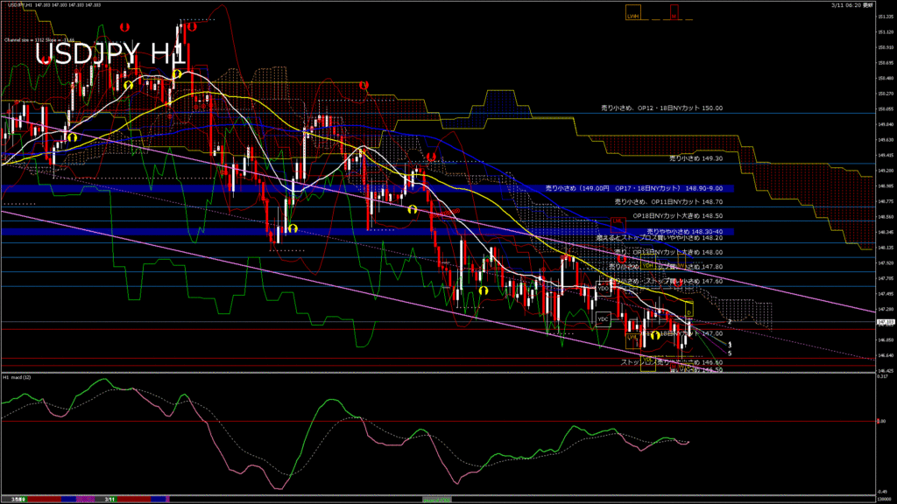
Task: Select the upper white YDC box
Action: point(603,286)
